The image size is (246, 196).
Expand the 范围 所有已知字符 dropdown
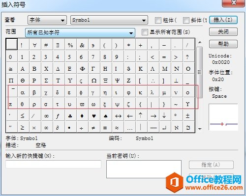80,32
